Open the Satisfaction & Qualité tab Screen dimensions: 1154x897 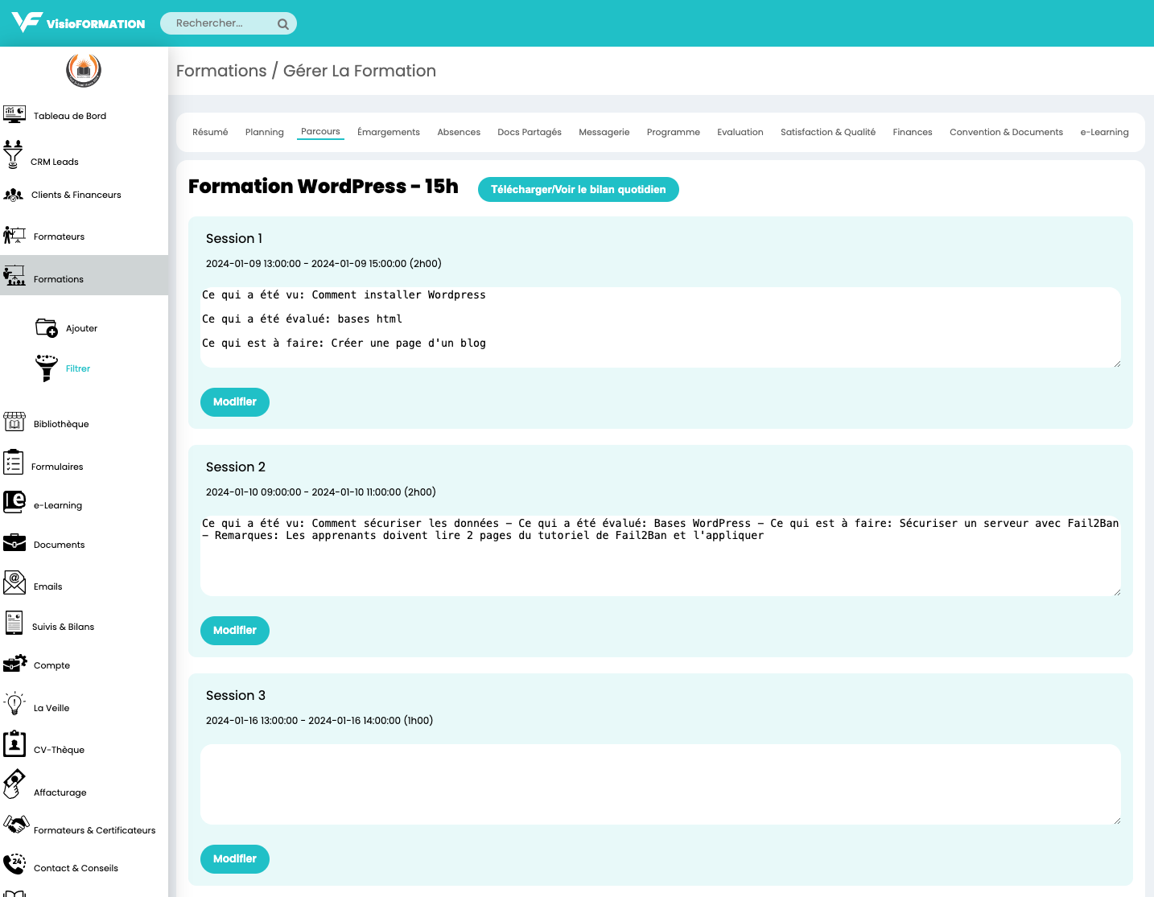pos(828,132)
